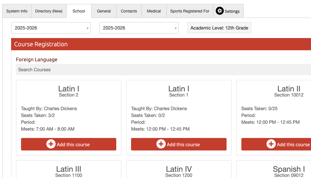Open the Directory (New) tab
The width and height of the screenshot is (311, 178).
49,11
